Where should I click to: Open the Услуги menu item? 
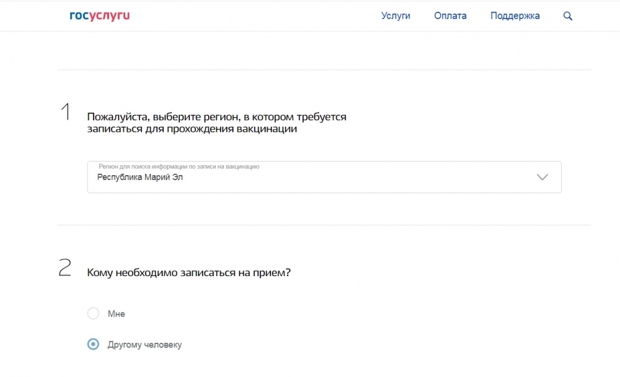tap(396, 16)
